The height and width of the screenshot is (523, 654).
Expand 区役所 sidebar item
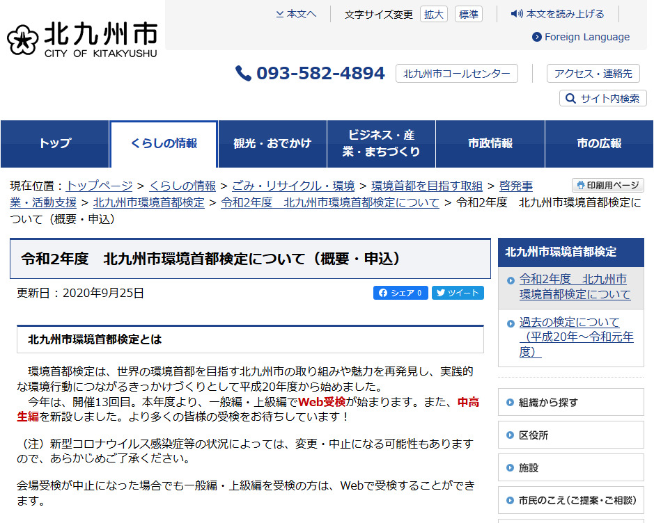tap(570, 435)
